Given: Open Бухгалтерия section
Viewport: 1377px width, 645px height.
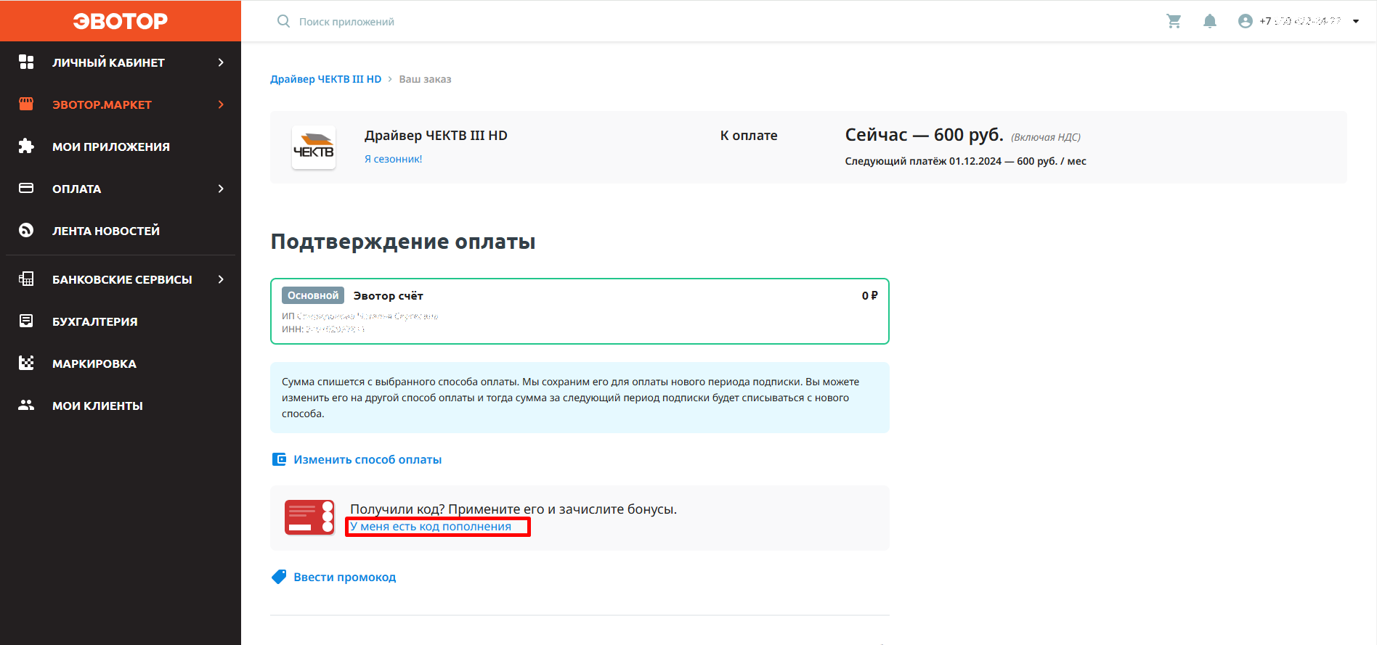Looking at the screenshot, I should pos(121,321).
